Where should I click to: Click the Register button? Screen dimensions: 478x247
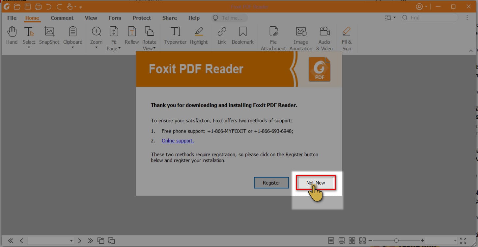[271, 183]
